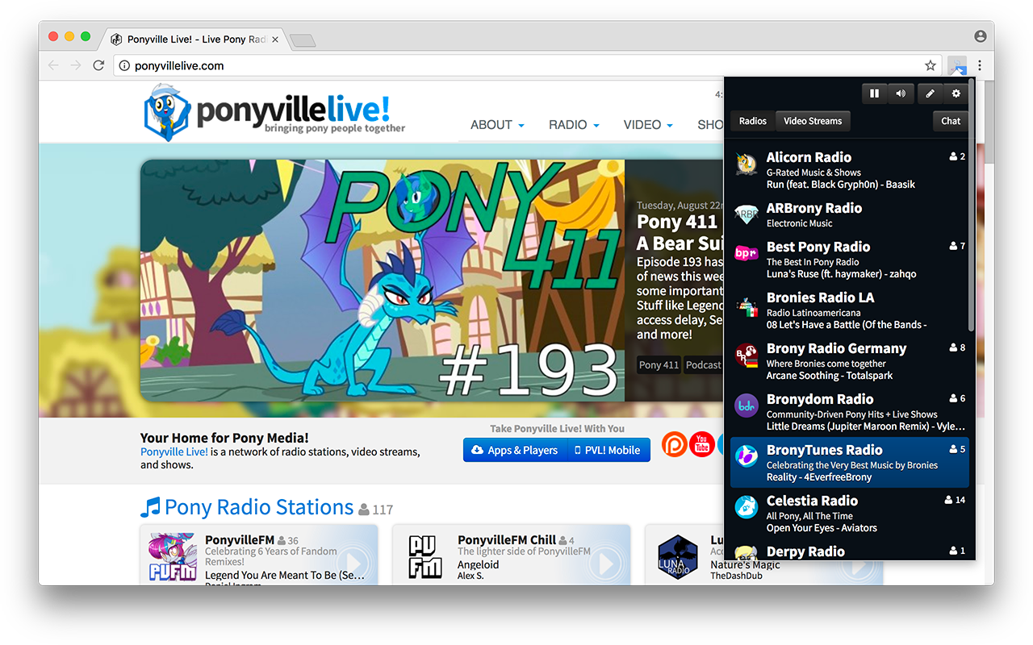Click the Bronies Radio LA logo

(x=747, y=306)
